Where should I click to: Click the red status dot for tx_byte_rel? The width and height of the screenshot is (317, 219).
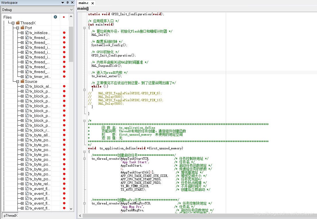64,184
